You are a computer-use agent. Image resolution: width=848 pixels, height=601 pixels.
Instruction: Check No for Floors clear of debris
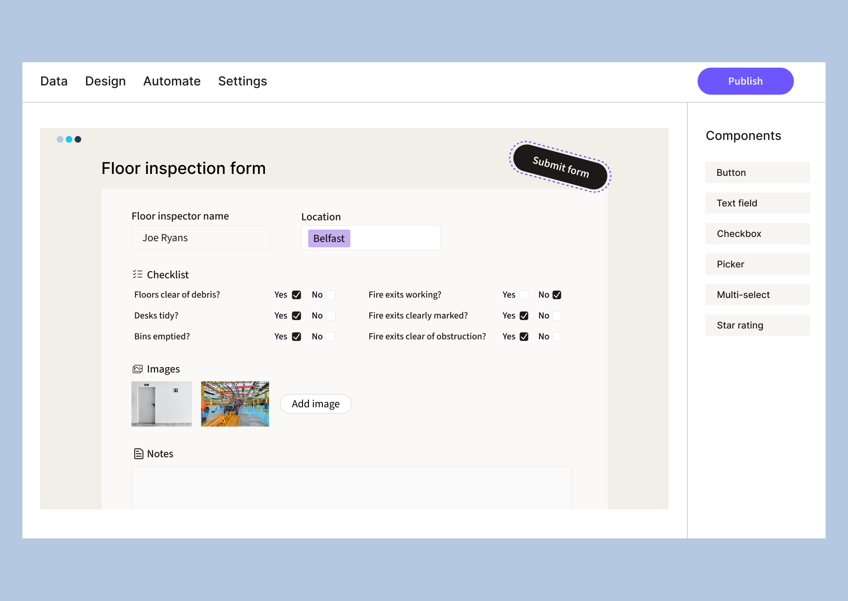331,295
